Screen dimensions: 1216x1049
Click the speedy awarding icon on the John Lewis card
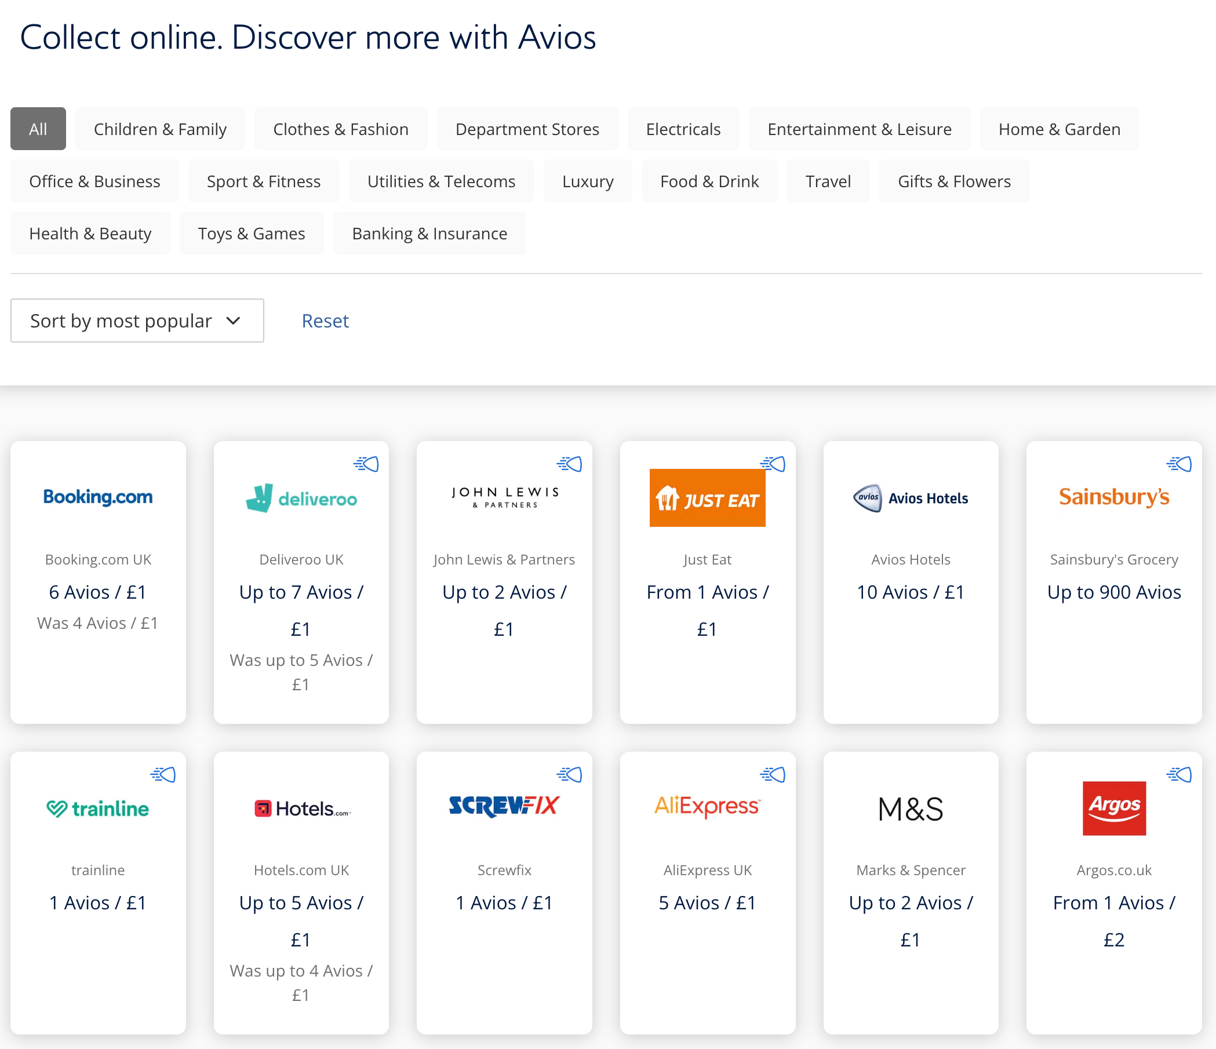[x=570, y=464]
